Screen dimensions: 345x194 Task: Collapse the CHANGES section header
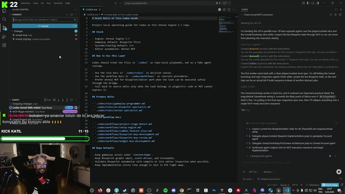(10, 15)
